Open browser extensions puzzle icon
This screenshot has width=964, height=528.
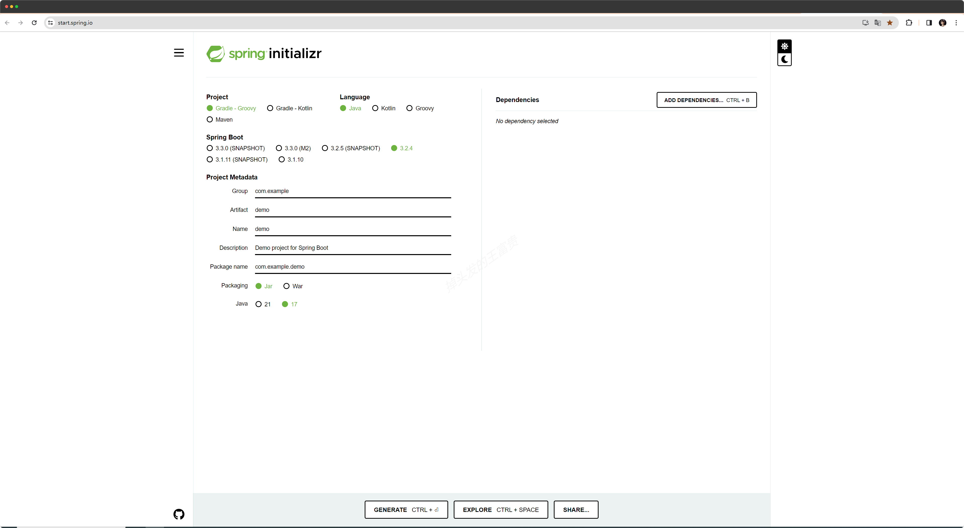coord(909,23)
